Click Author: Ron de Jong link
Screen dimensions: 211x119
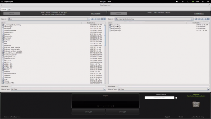pyautogui.click(x=197, y=117)
